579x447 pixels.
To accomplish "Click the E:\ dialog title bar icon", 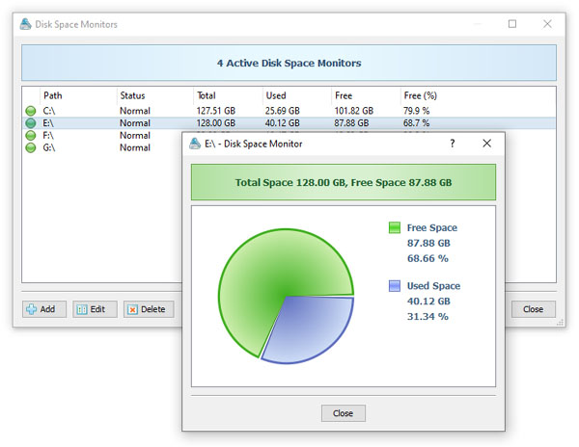I will 195,144.
